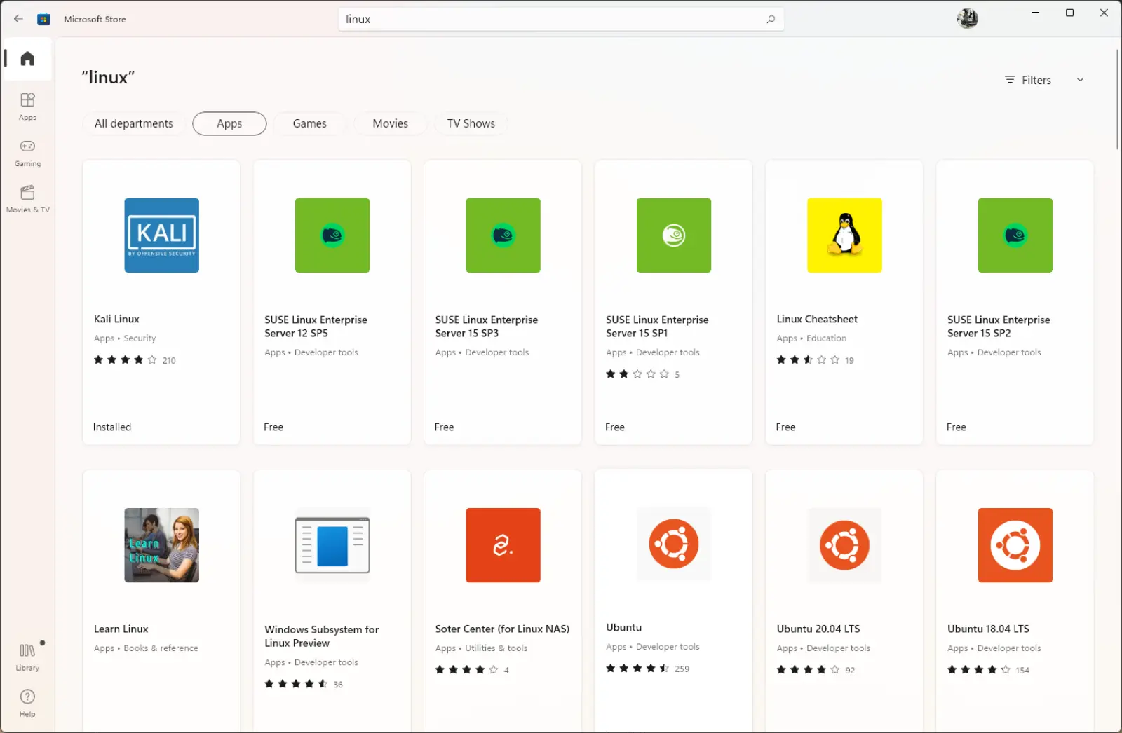Click the Apps • Education category text
The height and width of the screenshot is (733, 1122).
click(x=811, y=338)
